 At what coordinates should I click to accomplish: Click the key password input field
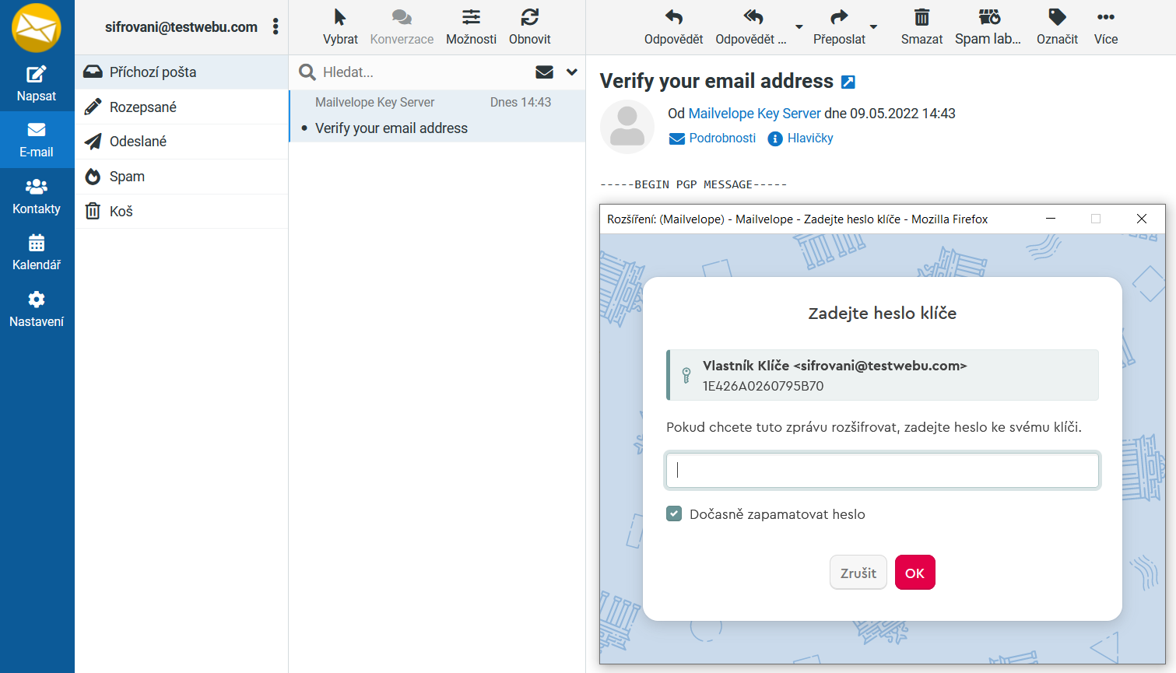coord(883,470)
